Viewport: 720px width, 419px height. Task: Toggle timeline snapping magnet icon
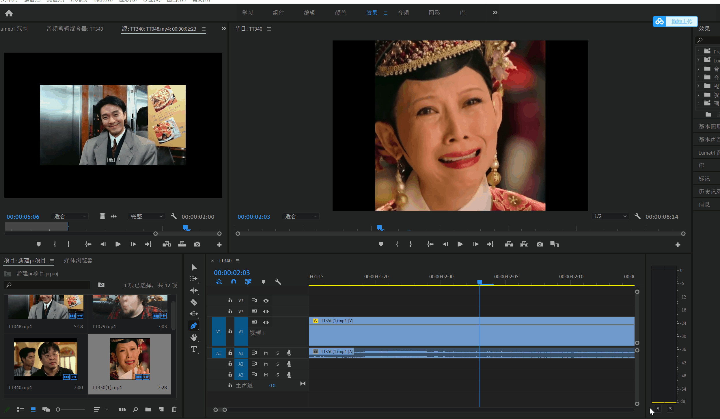234,281
